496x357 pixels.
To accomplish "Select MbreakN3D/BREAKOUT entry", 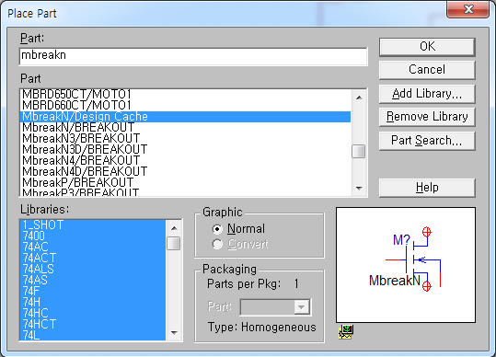I will [186, 149].
